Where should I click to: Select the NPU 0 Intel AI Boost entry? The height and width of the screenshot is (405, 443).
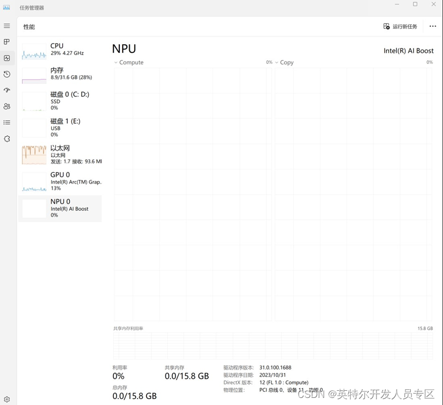pyautogui.click(x=60, y=208)
